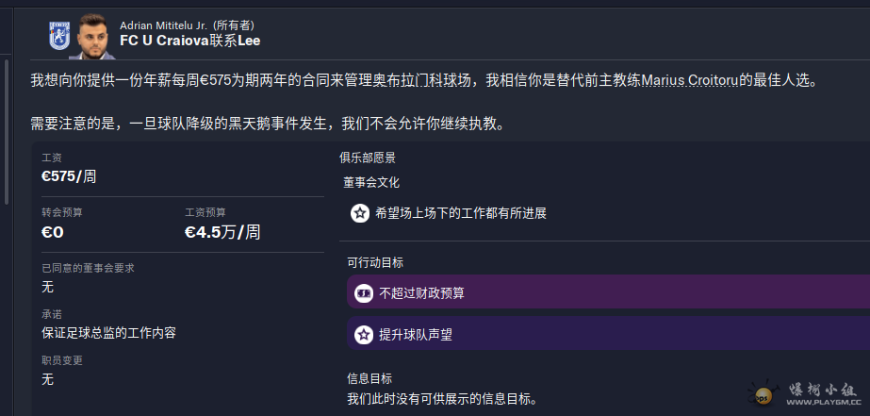The width and height of the screenshot is (870, 416).
Task: Click the 俱乐部愿景 section heading
Action: click(368, 158)
